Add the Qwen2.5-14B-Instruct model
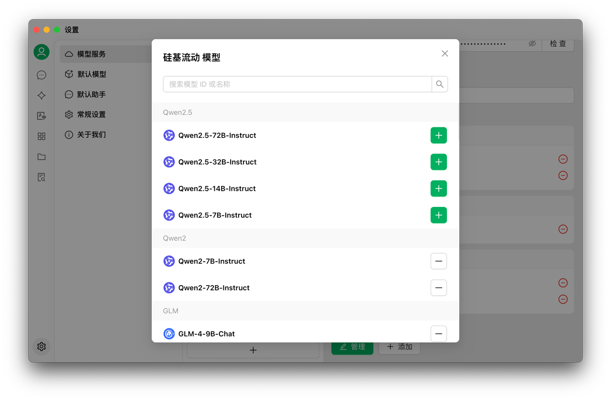The width and height of the screenshot is (611, 400). click(439, 189)
